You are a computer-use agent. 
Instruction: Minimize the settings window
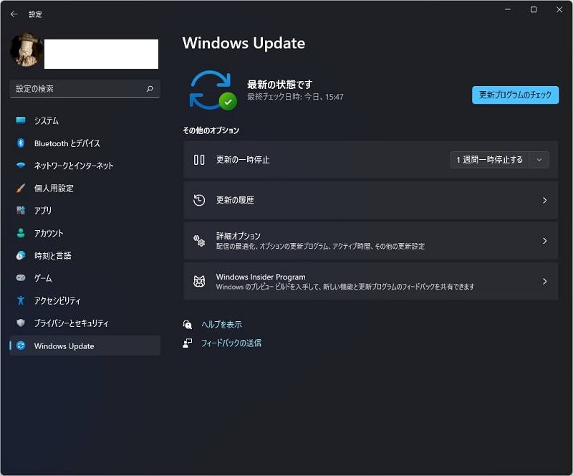click(x=508, y=9)
